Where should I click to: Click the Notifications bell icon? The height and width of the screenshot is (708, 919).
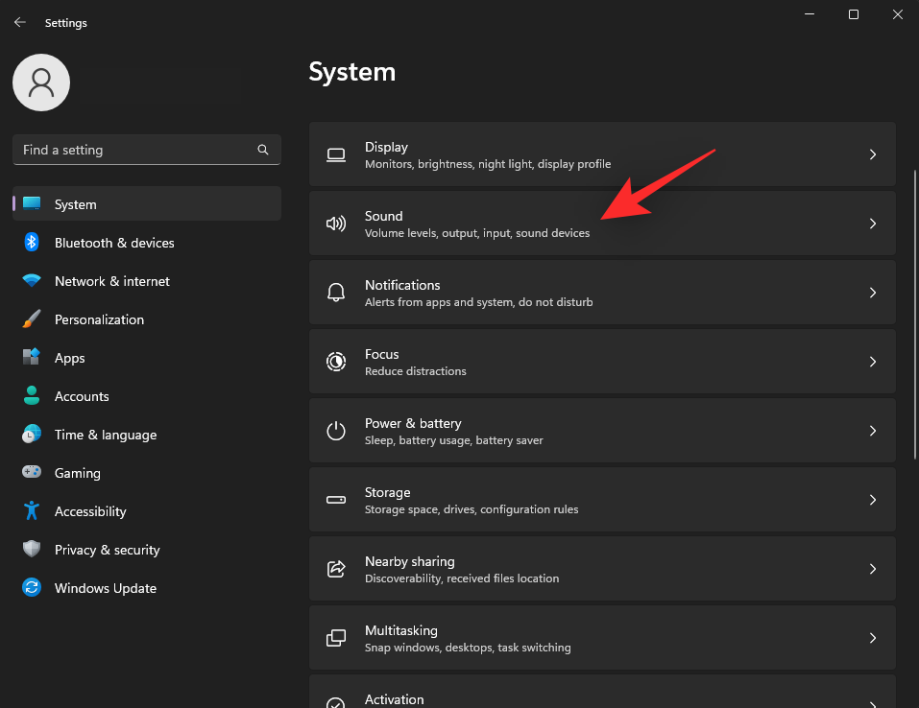click(335, 292)
